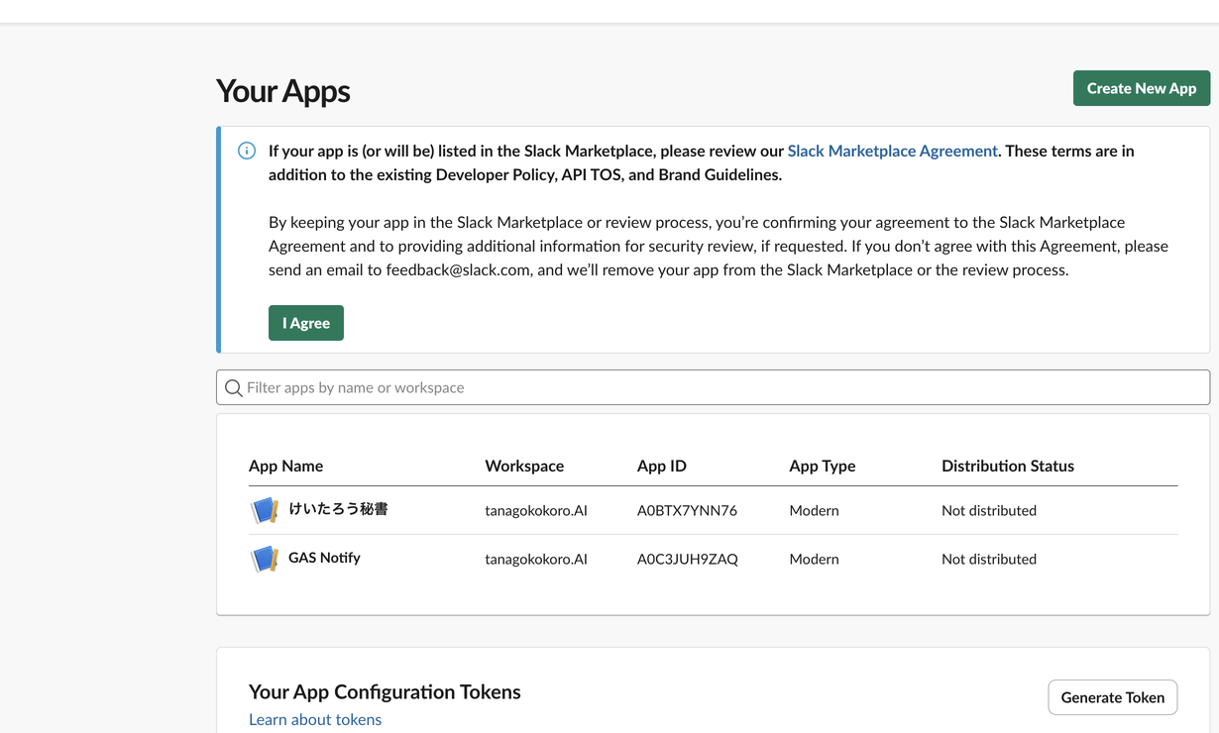Click the Your Apps page heading

click(x=283, y=90)
